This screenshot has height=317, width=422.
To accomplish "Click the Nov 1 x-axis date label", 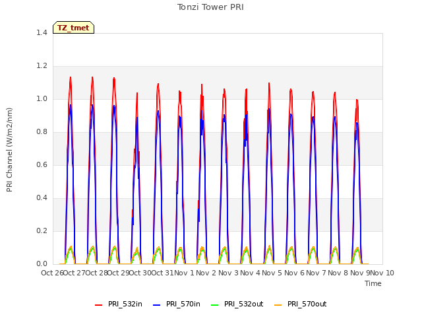I will (x=184, y=273).
